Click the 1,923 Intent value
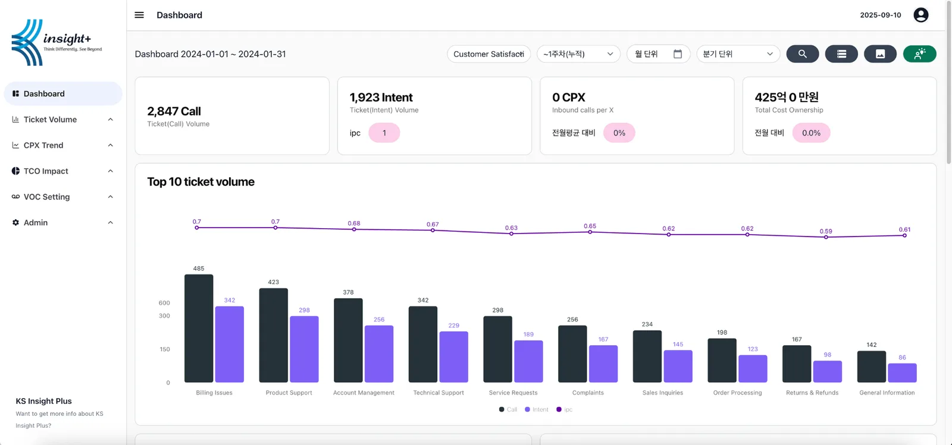 coord(381,97)
